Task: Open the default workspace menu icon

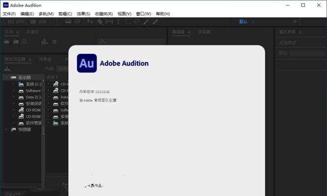Action: point(253,22)
